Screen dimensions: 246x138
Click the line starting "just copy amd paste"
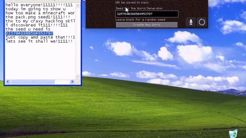(40, 37)
